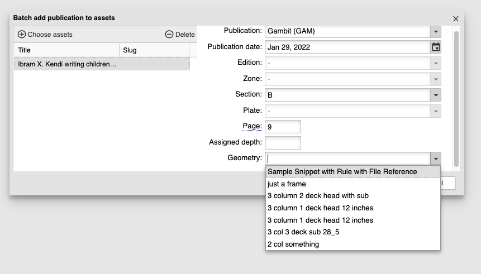Expand the Publication dropdown arrow
The width and height of the screenshot is (481, 274).
click(x=436, y=31)
